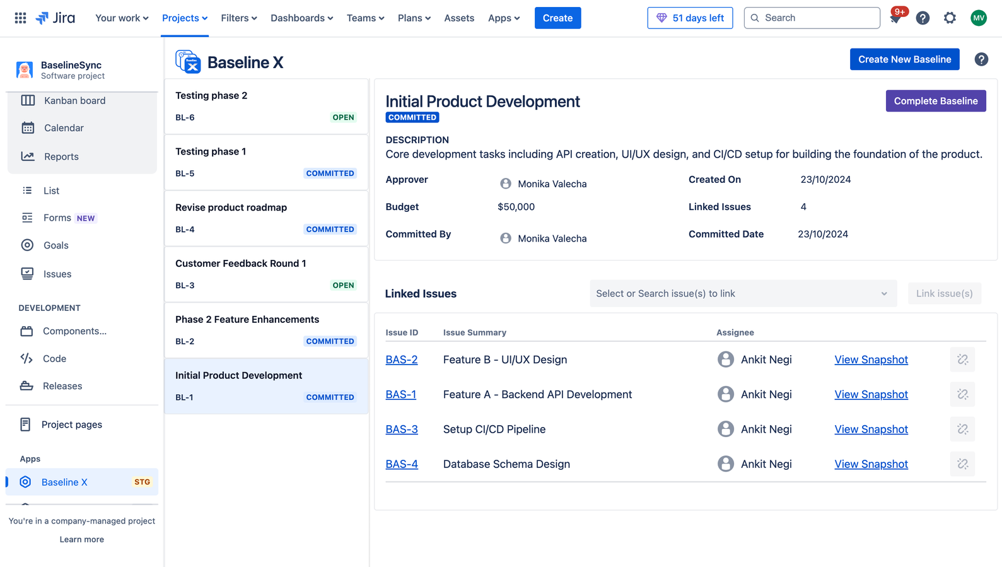Image resolution: width=1002 pixels, height=567 pixels.
Task: Open the Select or Search issues dropdown
Action: 743,293
